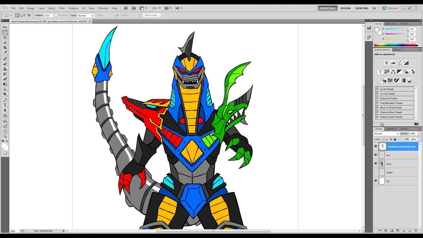Image resolution: width=423 pixels, height=238 pixels.
Task: Enable the Anti-alias checkbox
Action: (x=57, y=15)
